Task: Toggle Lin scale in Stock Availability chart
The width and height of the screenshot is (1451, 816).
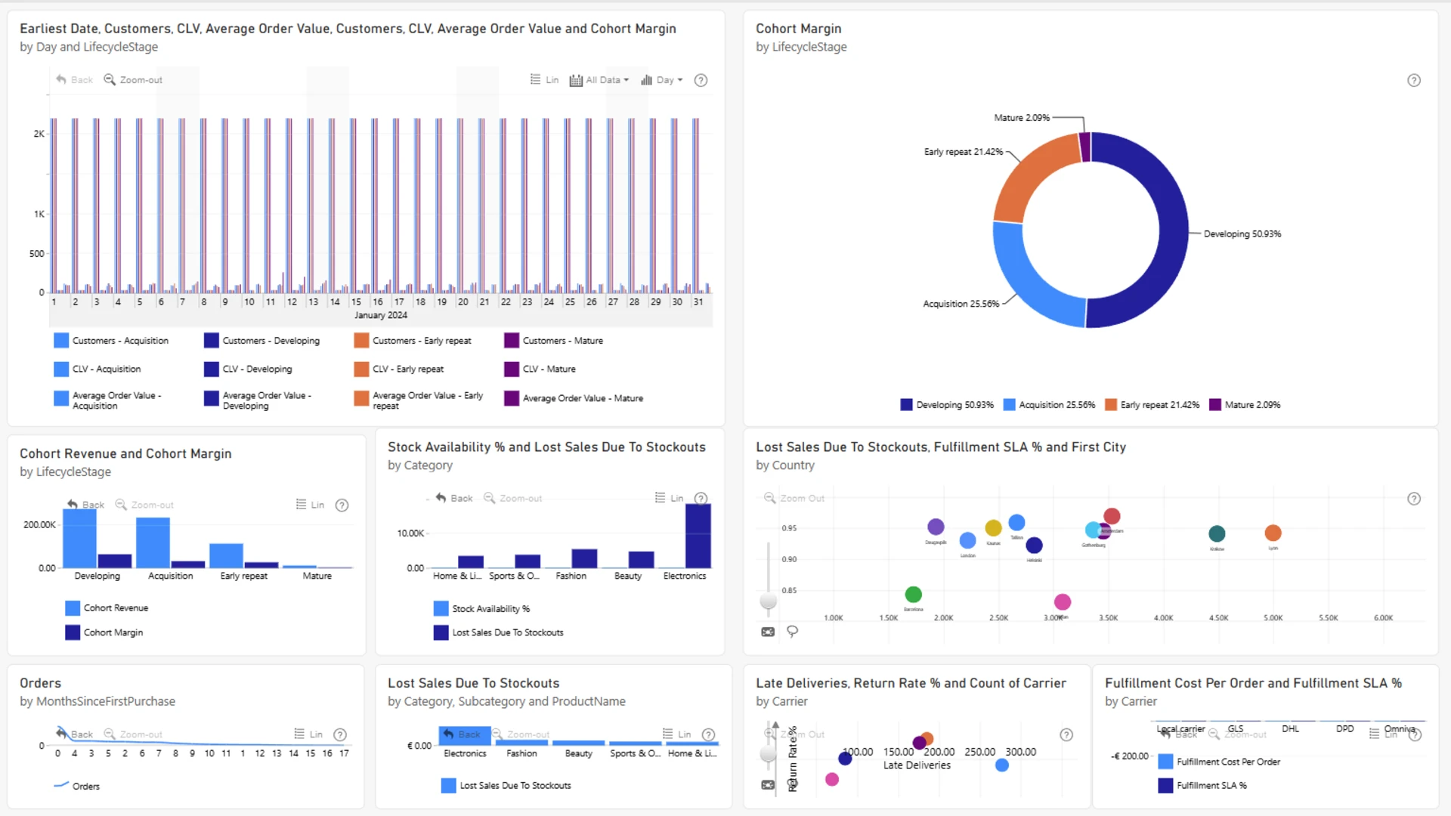Action: 669,498
